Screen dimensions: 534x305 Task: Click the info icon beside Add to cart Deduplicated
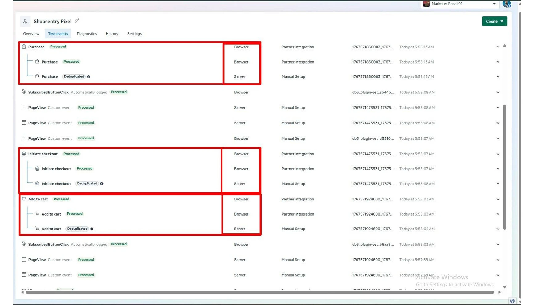(92, 229)
